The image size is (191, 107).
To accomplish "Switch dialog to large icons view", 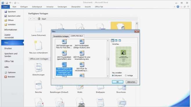I will (113, 40).
